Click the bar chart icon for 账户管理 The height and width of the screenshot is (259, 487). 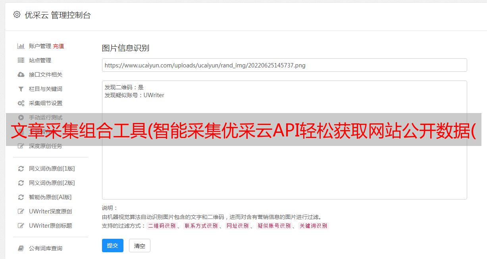coord(21,46)
